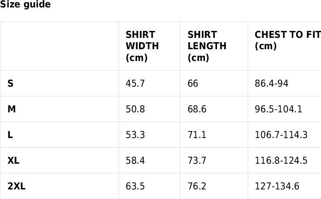This screenshot has height=199, width=321.
Task: Select the 106.7-114.3 chest range
Action: pyautogui.click(x=281, y=135)
